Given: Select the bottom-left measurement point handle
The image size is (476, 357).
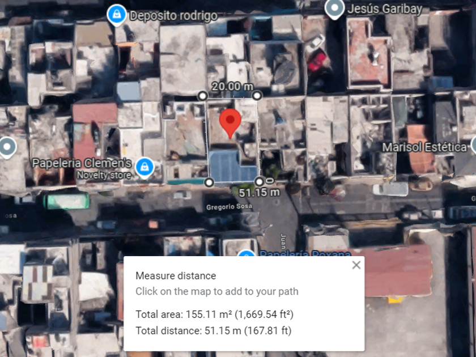Looking at the screenshot, I should click(x=209, y=182).
